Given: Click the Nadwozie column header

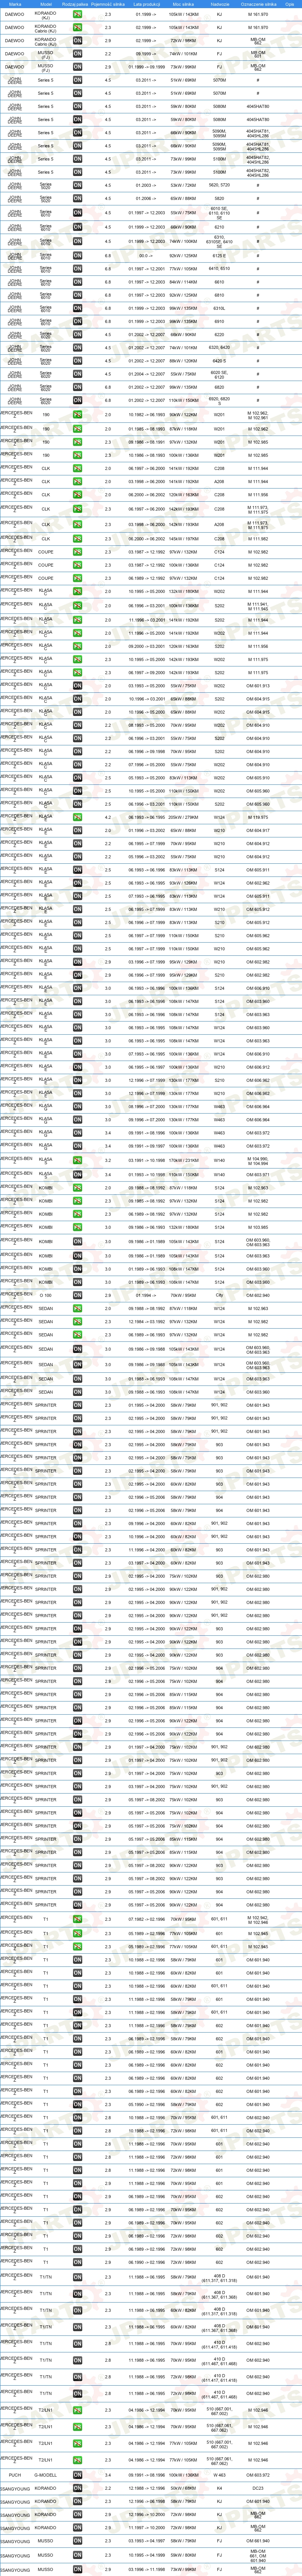Looking at the screenshot, I should point(220,4).
